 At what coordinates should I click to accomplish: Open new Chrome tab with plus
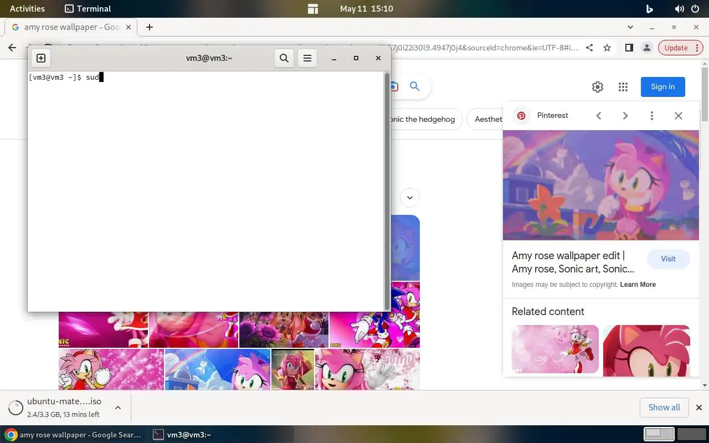point(150,27)
